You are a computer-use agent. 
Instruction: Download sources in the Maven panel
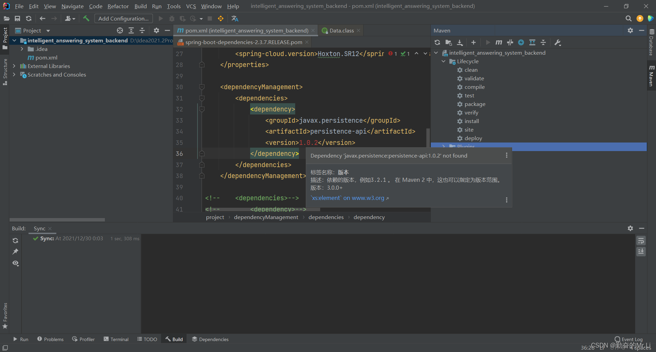pos(460,42)
